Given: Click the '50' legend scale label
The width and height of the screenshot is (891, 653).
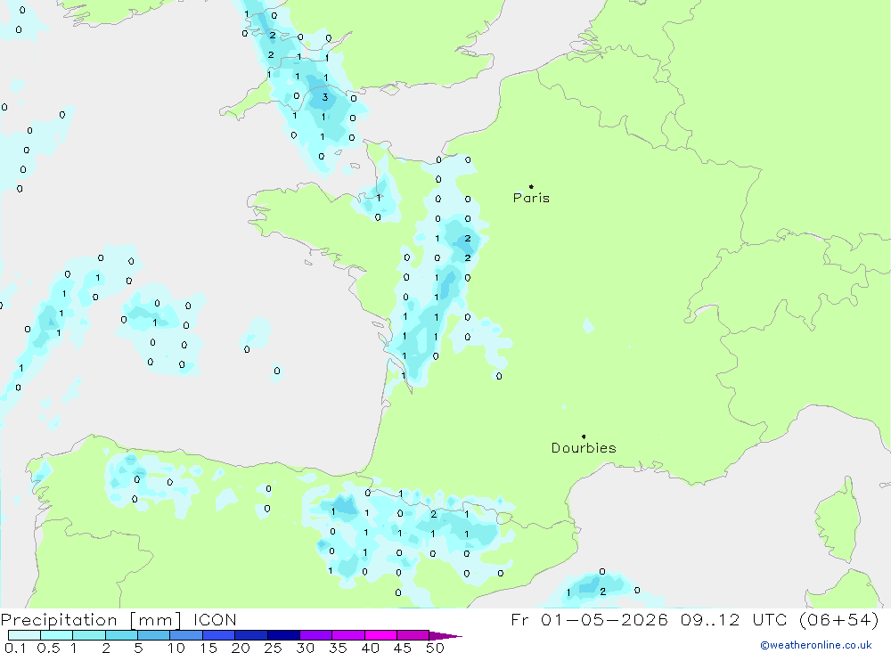Looking at the screenshot, I should [x=435, y=648].
